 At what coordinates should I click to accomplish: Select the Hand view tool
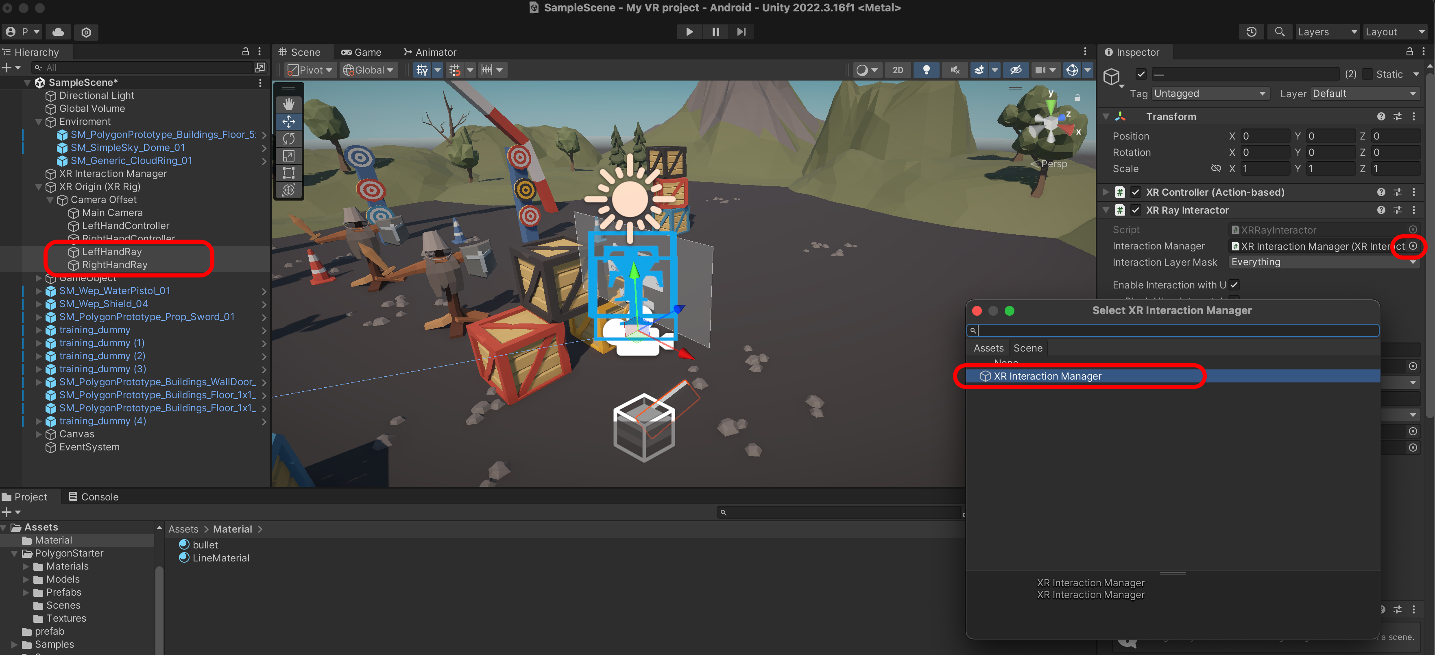(288, 104)
